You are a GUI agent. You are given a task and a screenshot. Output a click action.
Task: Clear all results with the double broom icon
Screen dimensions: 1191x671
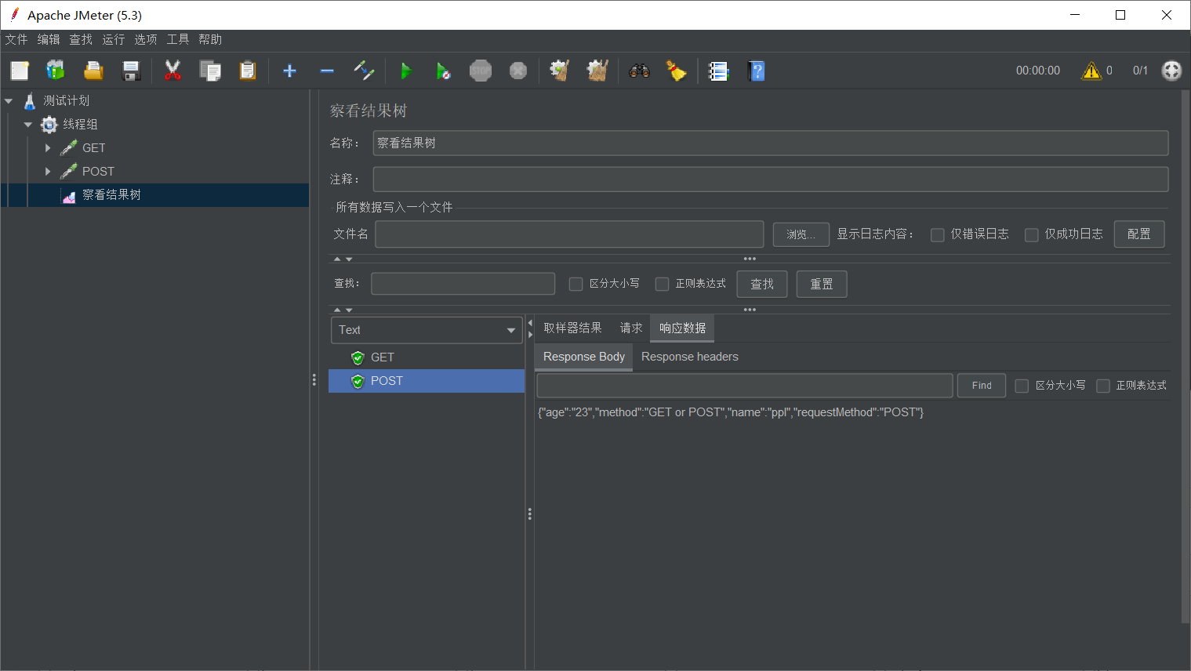(x=597, y=71)
